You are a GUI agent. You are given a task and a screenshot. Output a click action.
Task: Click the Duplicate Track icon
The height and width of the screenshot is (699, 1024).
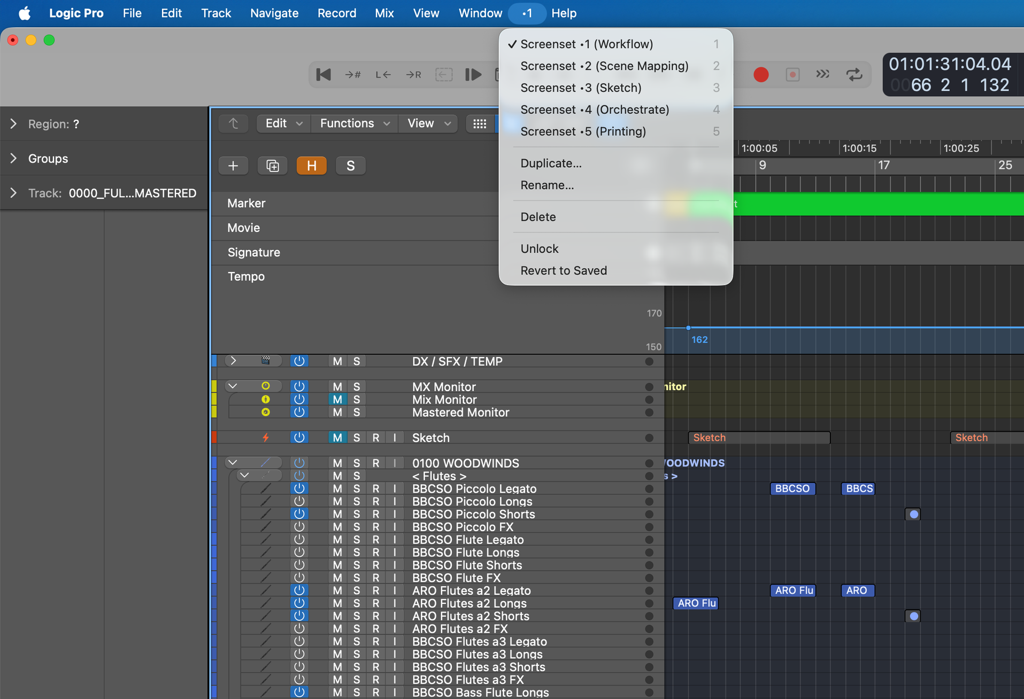(x=272, y=166)
